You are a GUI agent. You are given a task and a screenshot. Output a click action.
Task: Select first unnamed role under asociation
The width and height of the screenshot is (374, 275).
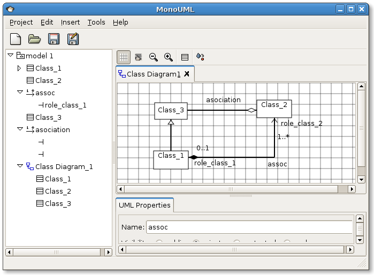[x=41, y=142]
